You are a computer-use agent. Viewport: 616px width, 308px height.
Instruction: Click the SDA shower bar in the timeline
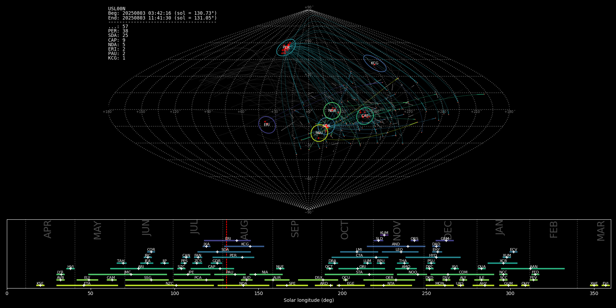coord(224,252)
